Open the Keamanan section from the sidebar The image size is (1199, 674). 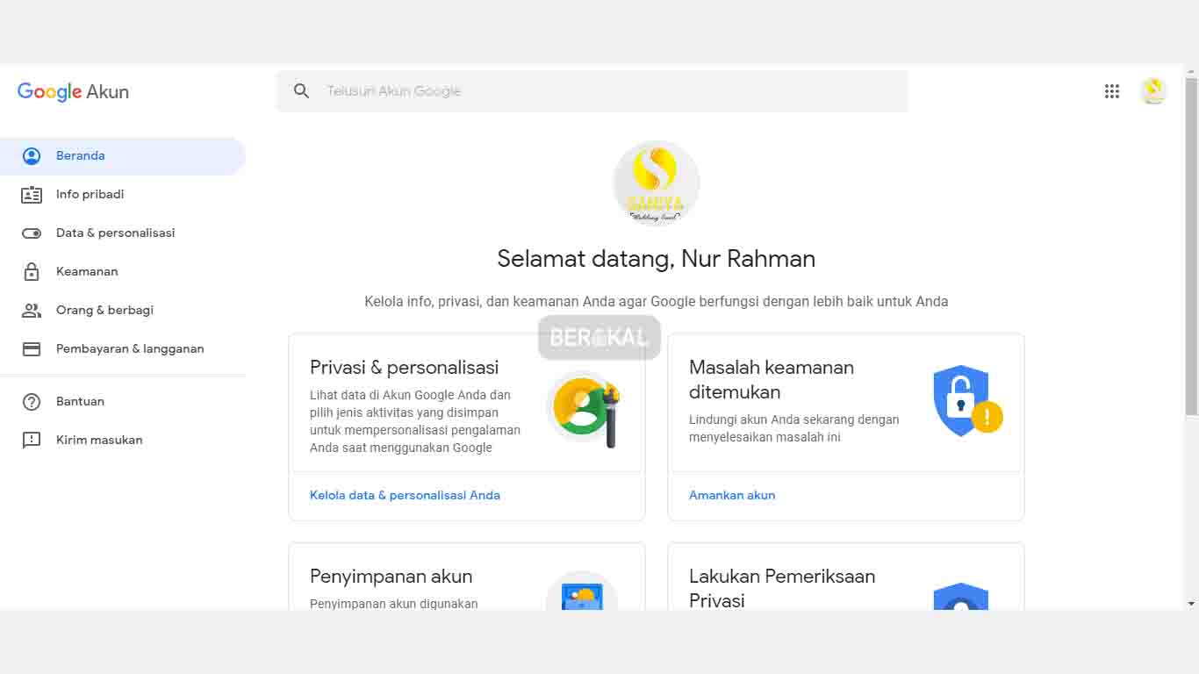coord(87,271)
